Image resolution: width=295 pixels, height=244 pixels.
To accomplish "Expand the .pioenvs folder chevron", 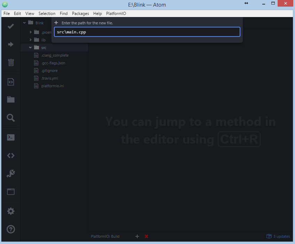I will (x=31, y=32).
